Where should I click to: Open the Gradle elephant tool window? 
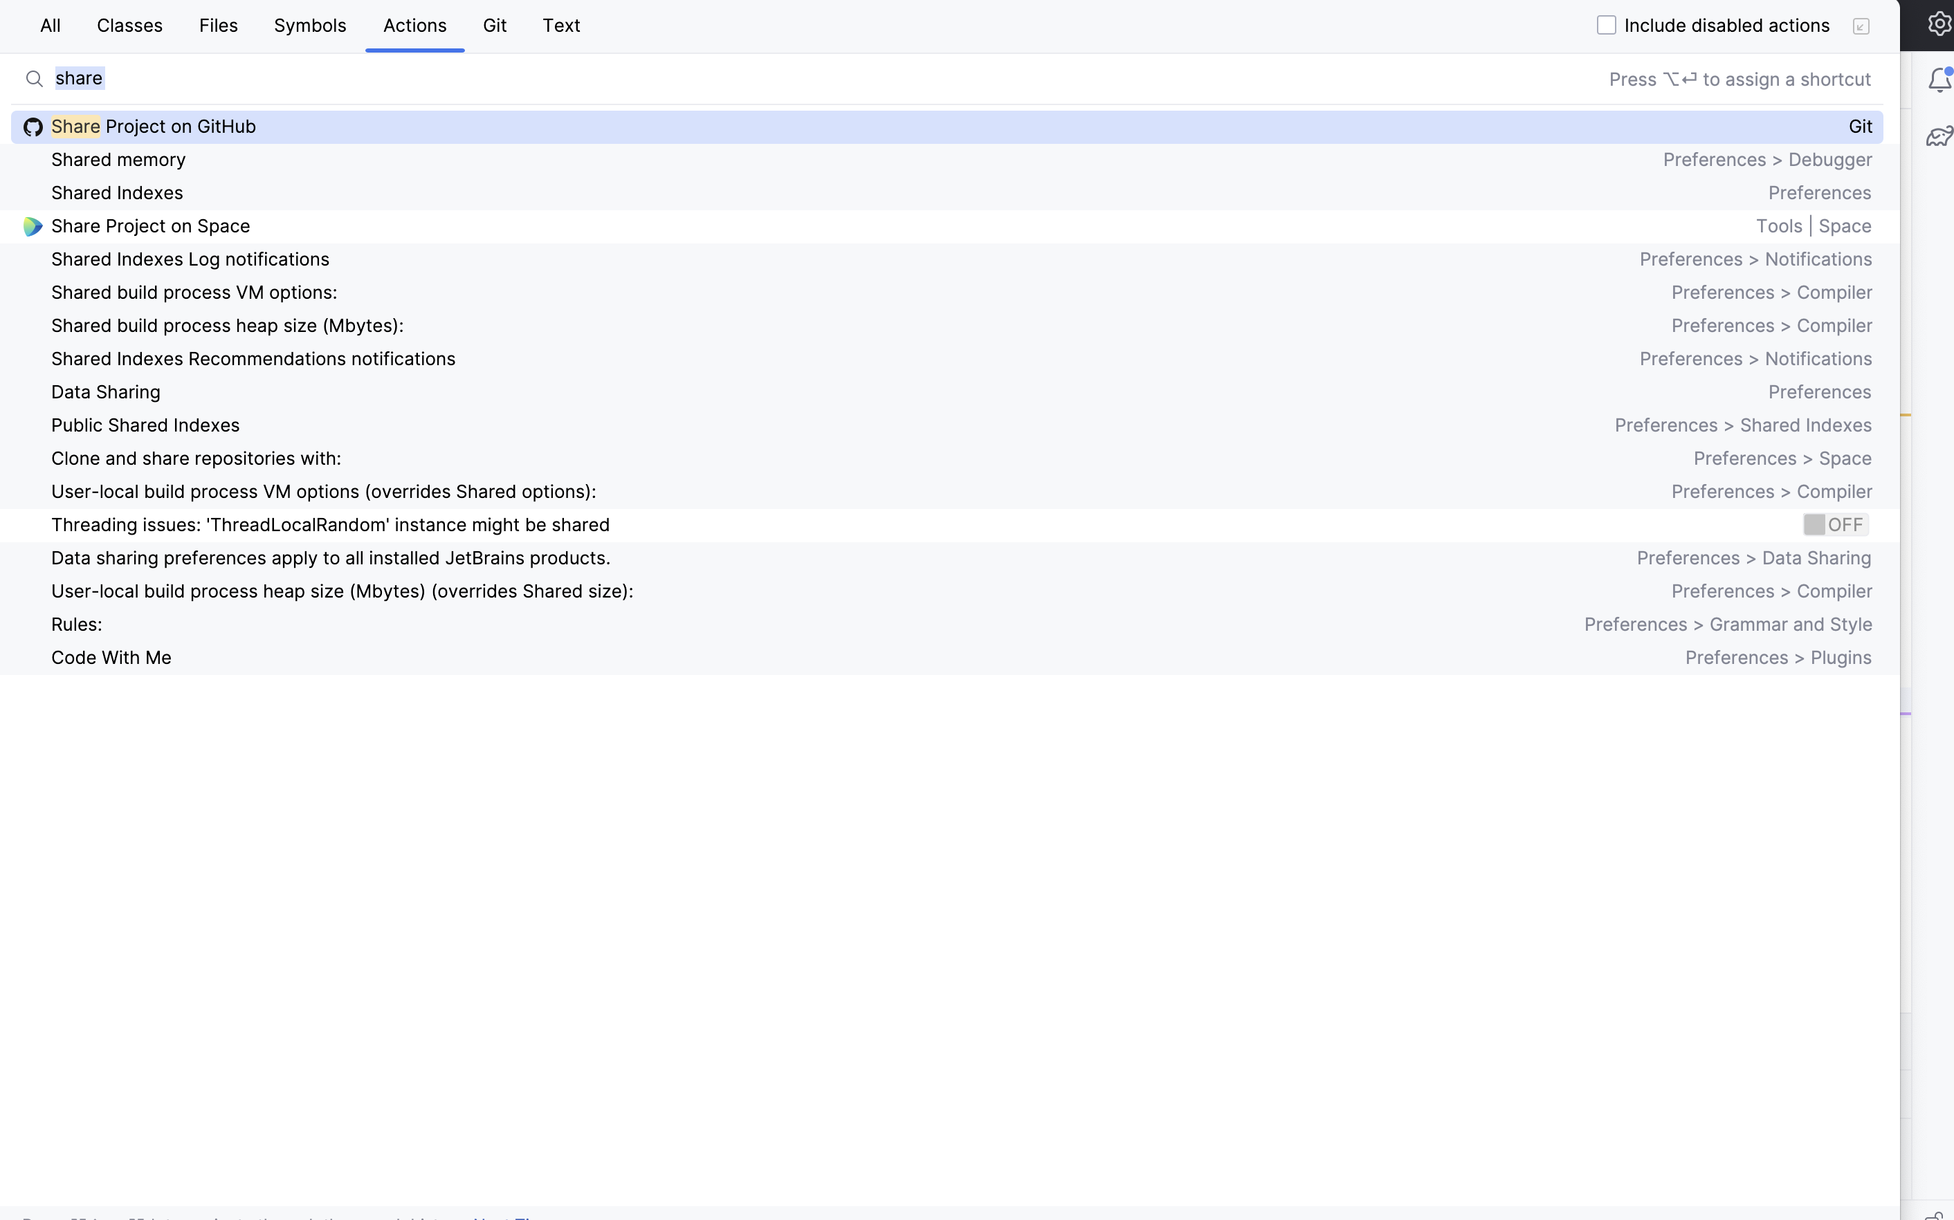[1939, 136]
